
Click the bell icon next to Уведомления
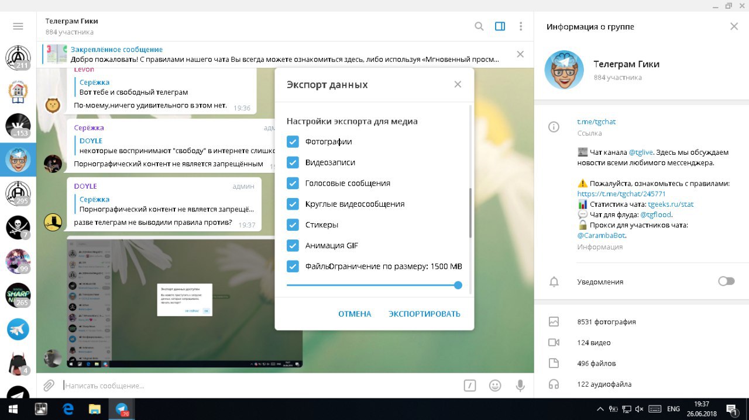coord(554,282)
